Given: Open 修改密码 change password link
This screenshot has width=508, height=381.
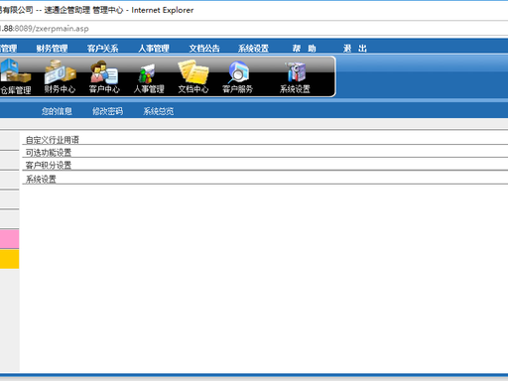Looking at the screenshot, I should 108,111.
